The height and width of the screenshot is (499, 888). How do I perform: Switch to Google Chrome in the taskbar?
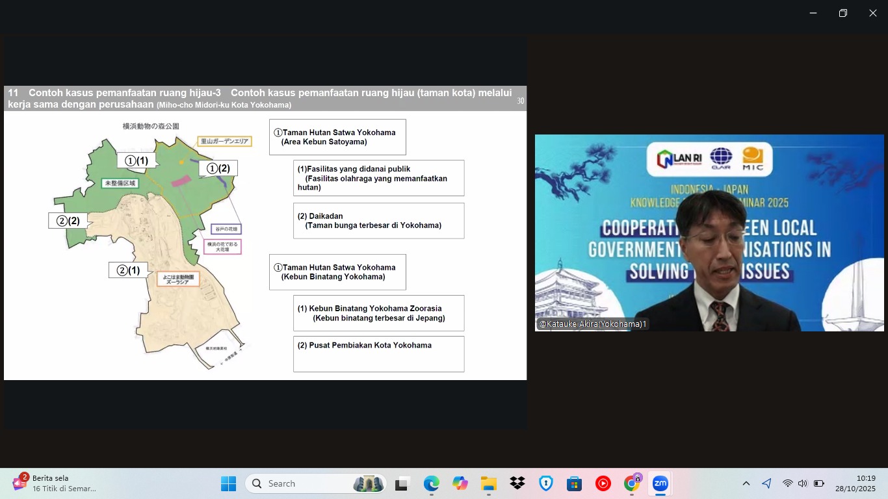[x=631, y=483]
